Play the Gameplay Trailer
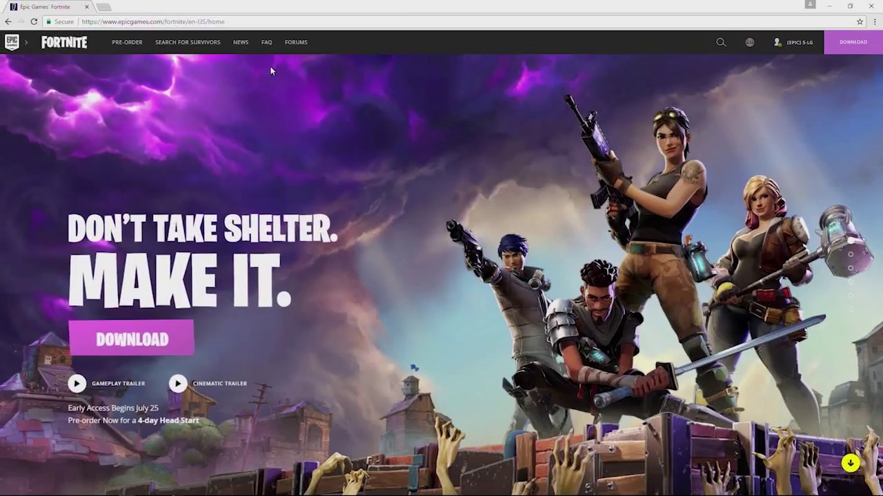Screen dimensions: 883x496 (106, 383)
